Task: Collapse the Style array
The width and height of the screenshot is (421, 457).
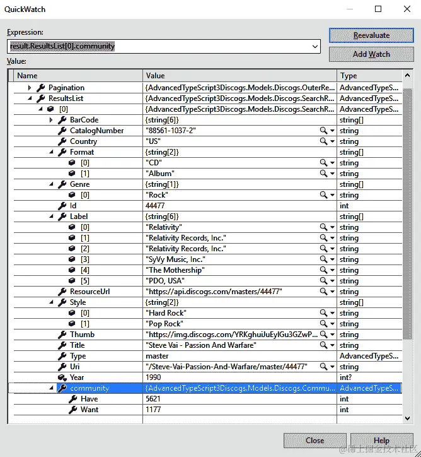Action: (x=51, y=302)
